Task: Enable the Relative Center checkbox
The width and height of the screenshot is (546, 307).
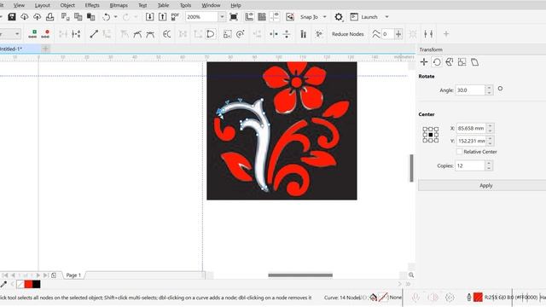Action: point(459,152)
